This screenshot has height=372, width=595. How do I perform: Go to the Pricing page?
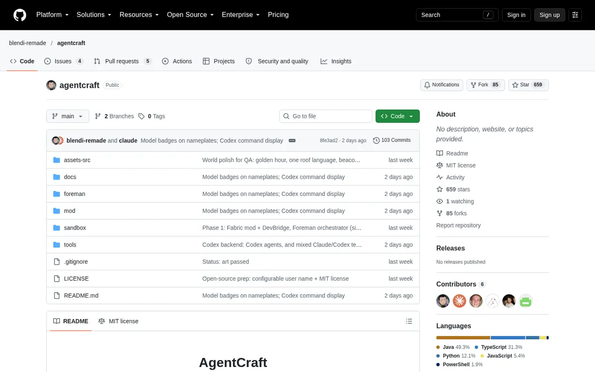tap(278, 15)
